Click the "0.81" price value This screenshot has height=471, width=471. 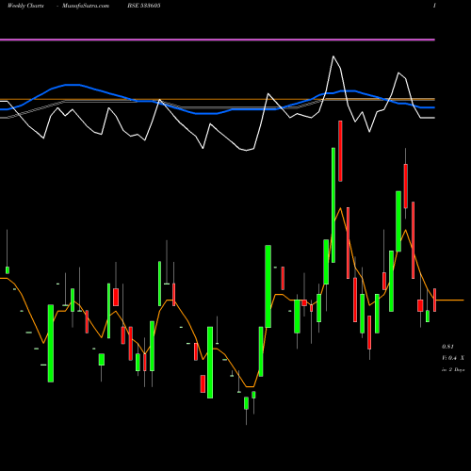pos(447,347)
